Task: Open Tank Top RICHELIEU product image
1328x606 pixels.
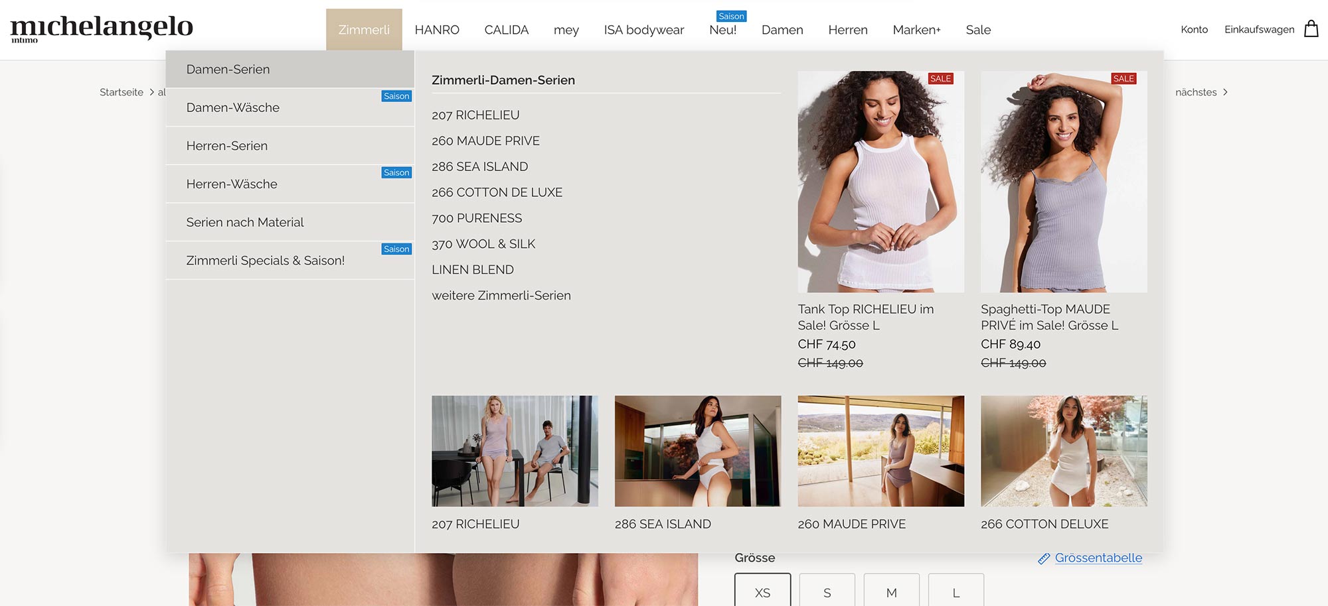Action: click(880, 182)
